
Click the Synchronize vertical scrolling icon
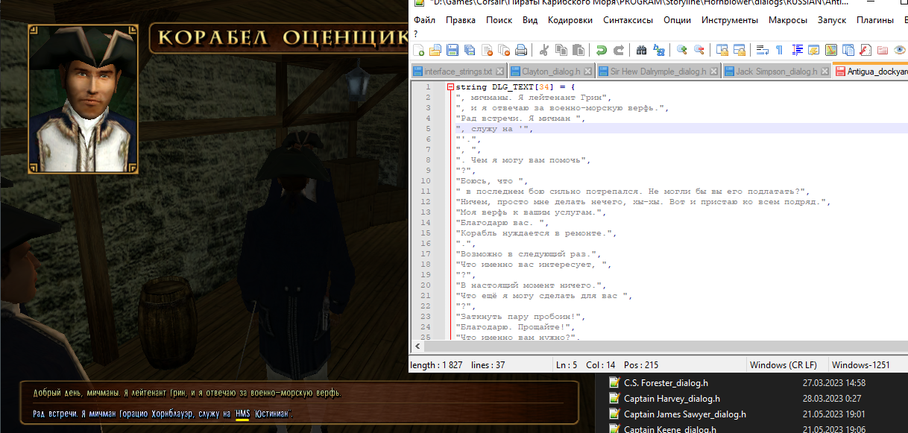pos(722,51)
